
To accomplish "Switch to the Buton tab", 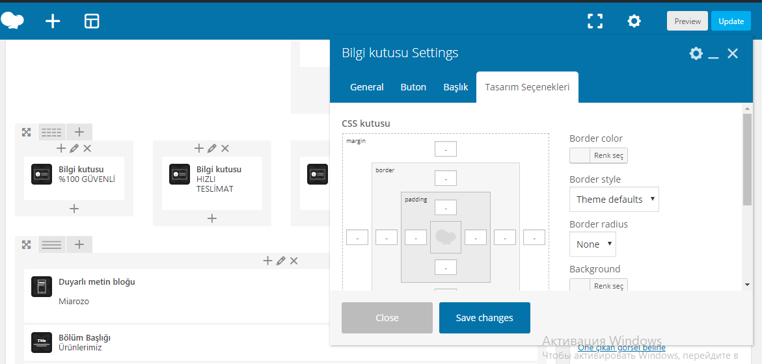I will [413, 87].
